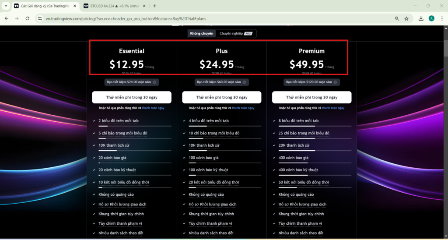448x240 pixels.
Task: Click Plus "4 biểu đồ trên mỗi tab"
Action: (209, 121)
